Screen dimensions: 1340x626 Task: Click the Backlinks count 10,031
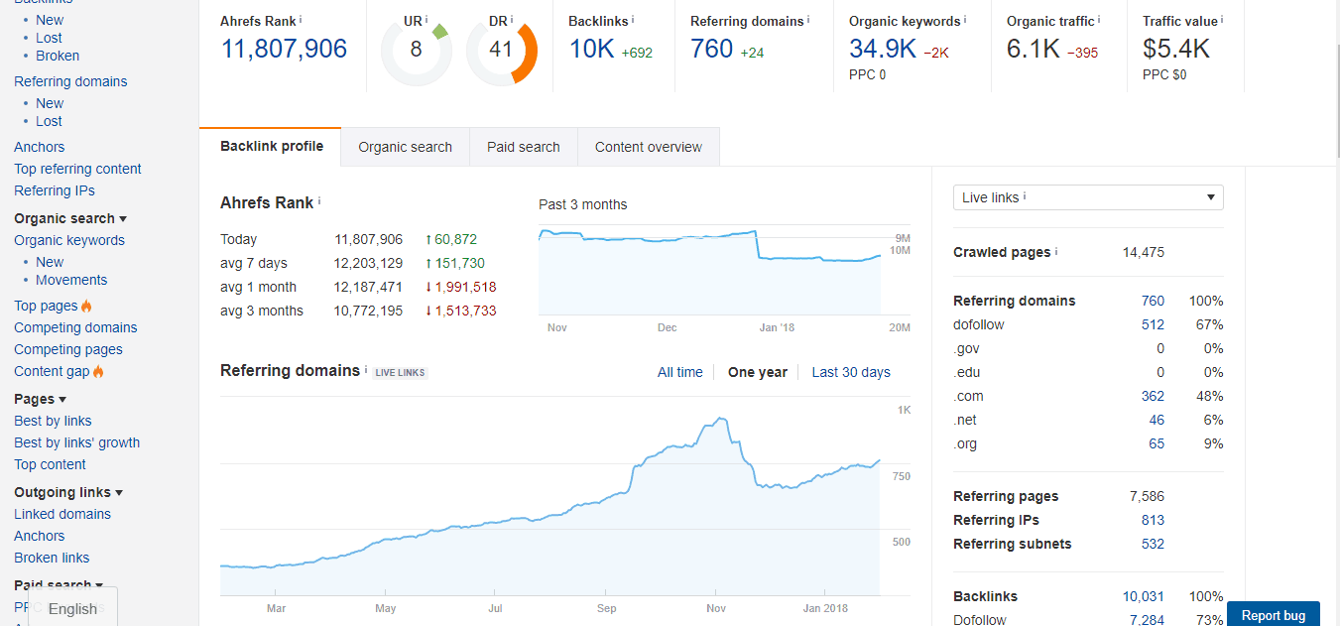(x=1144, y=596)
